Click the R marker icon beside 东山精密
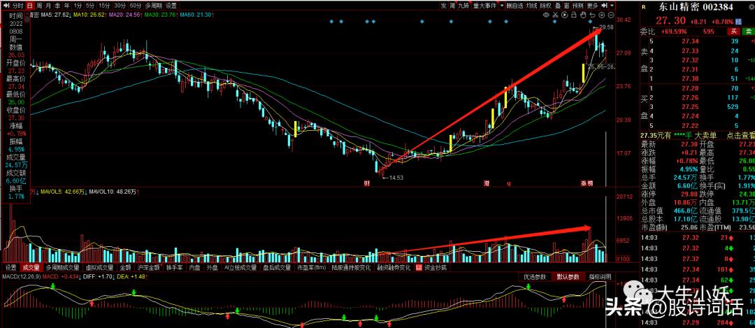755x328 pixels. click(643, 7)
